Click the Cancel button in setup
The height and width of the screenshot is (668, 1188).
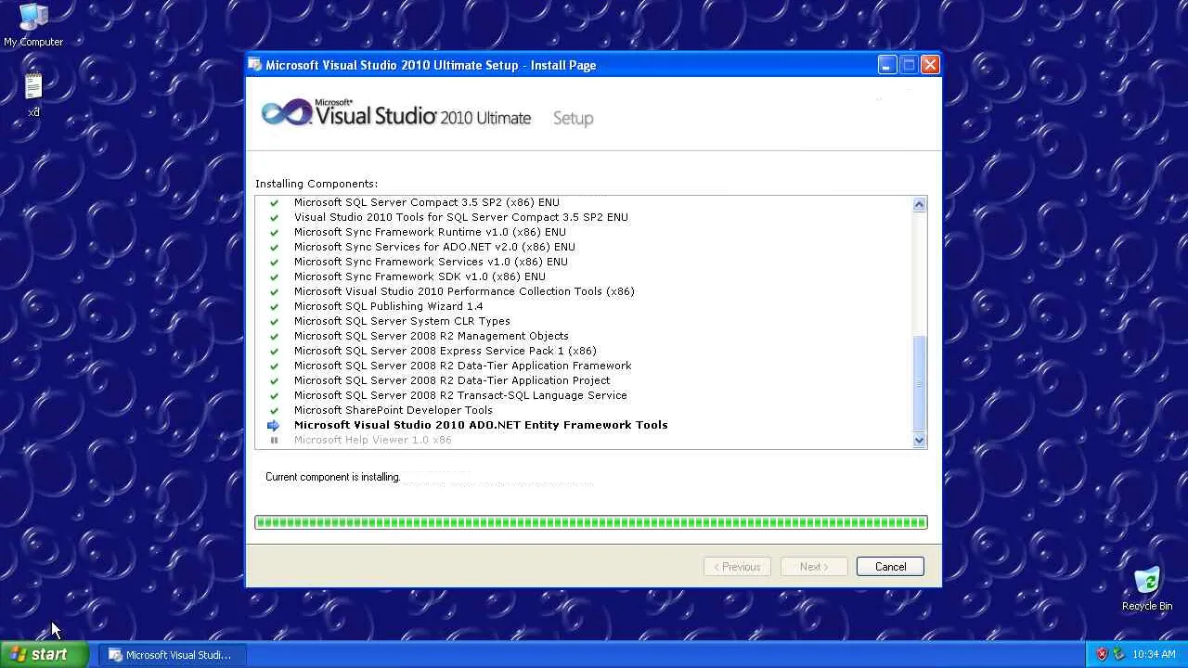pyautogui.click(x=890, y=567)
